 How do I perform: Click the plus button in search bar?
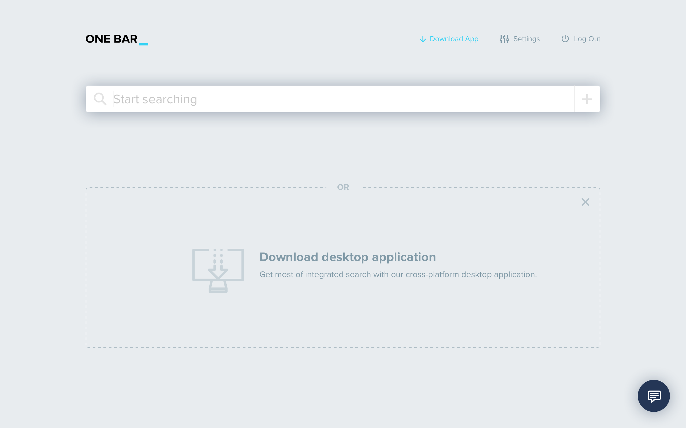point(587,99)
